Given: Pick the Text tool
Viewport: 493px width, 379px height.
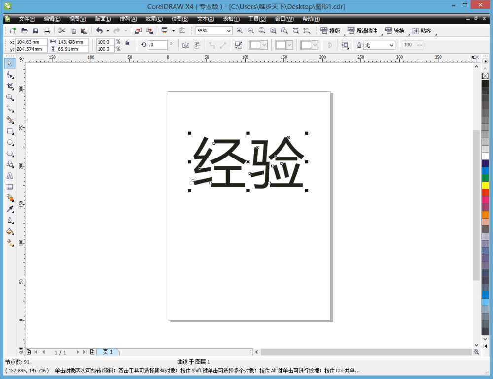Looking at the screenshot, I should (10, 175).
